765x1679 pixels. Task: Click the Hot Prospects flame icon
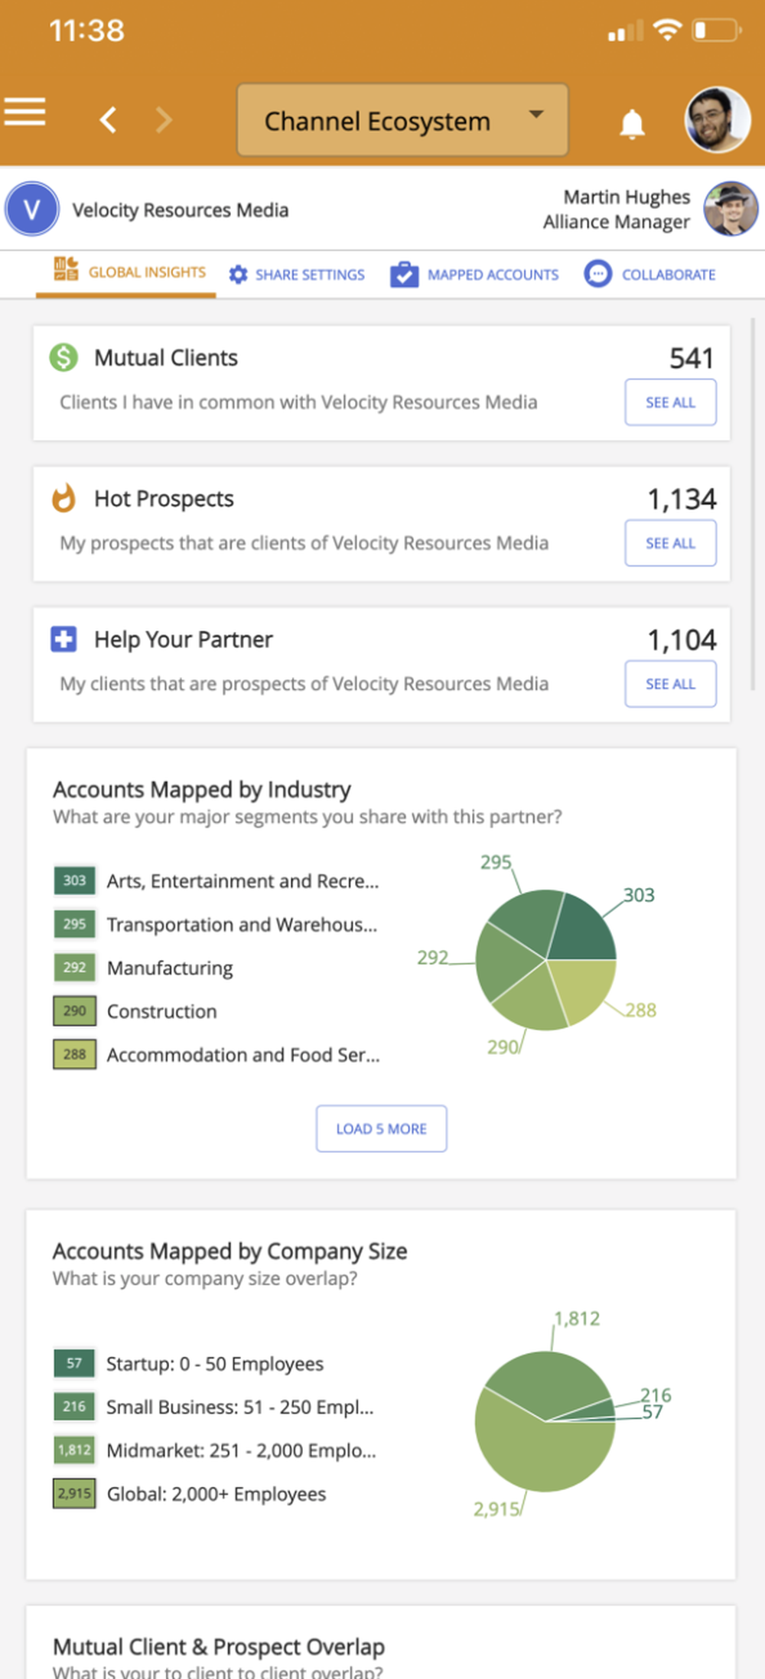click(x=63, y=497)
